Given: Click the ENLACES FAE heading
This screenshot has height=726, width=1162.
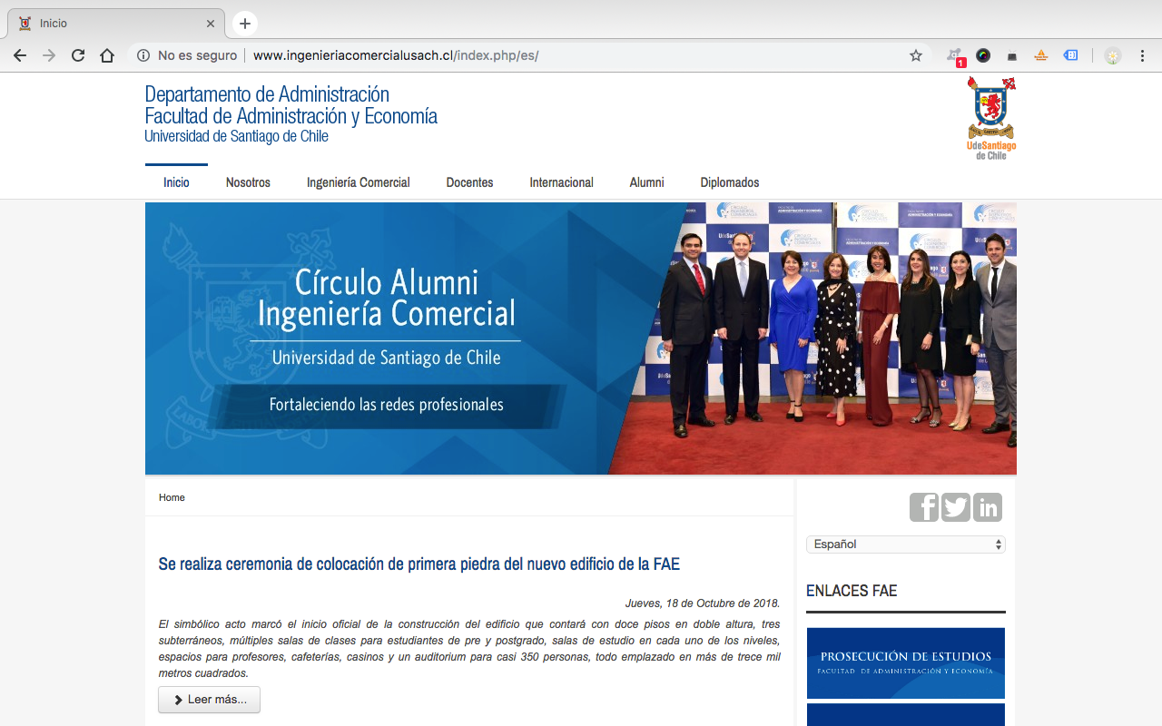Looking at the screenshot, I should click(x=852, y=591).
